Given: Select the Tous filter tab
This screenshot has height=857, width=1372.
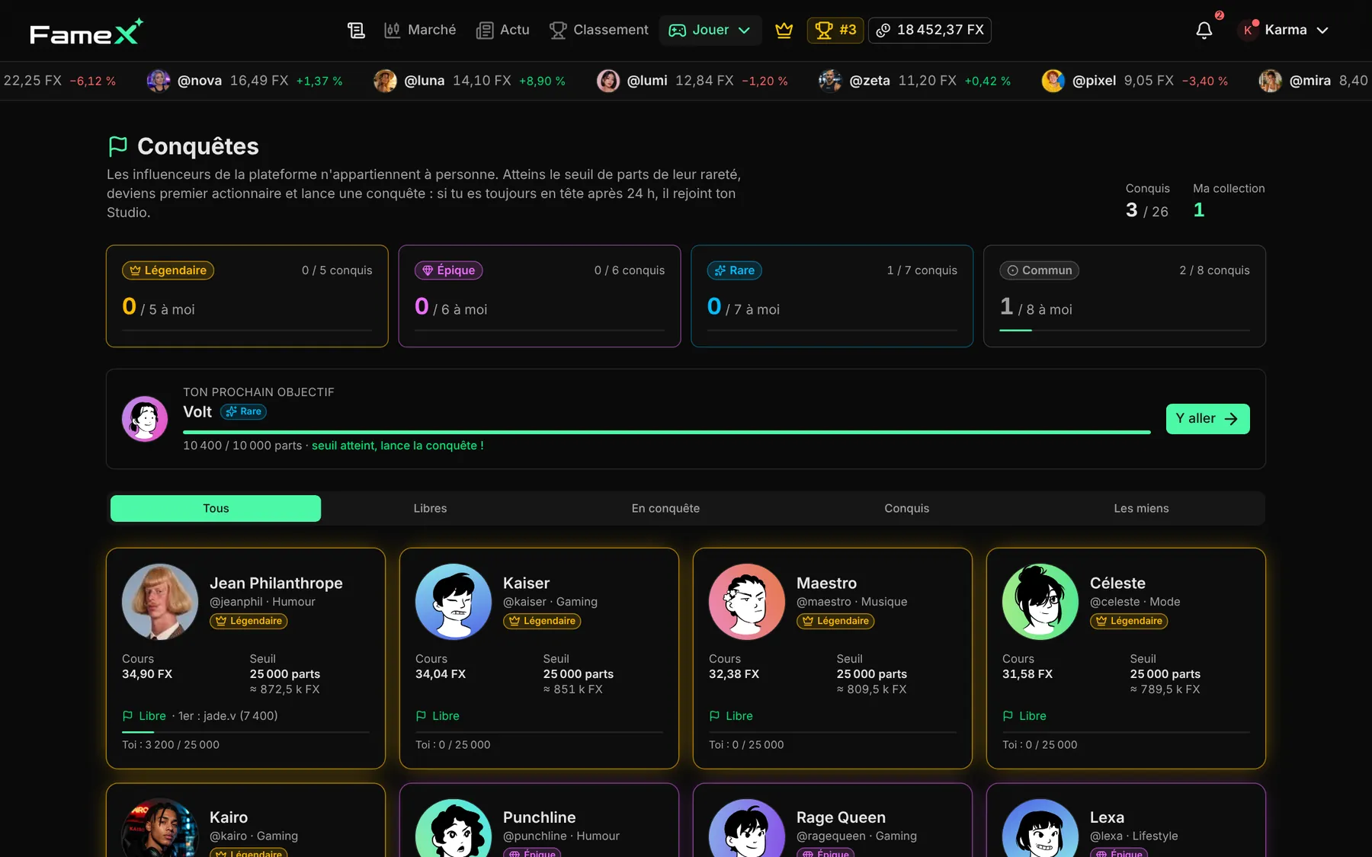Looking at the screenshot, I should (216, 509).
